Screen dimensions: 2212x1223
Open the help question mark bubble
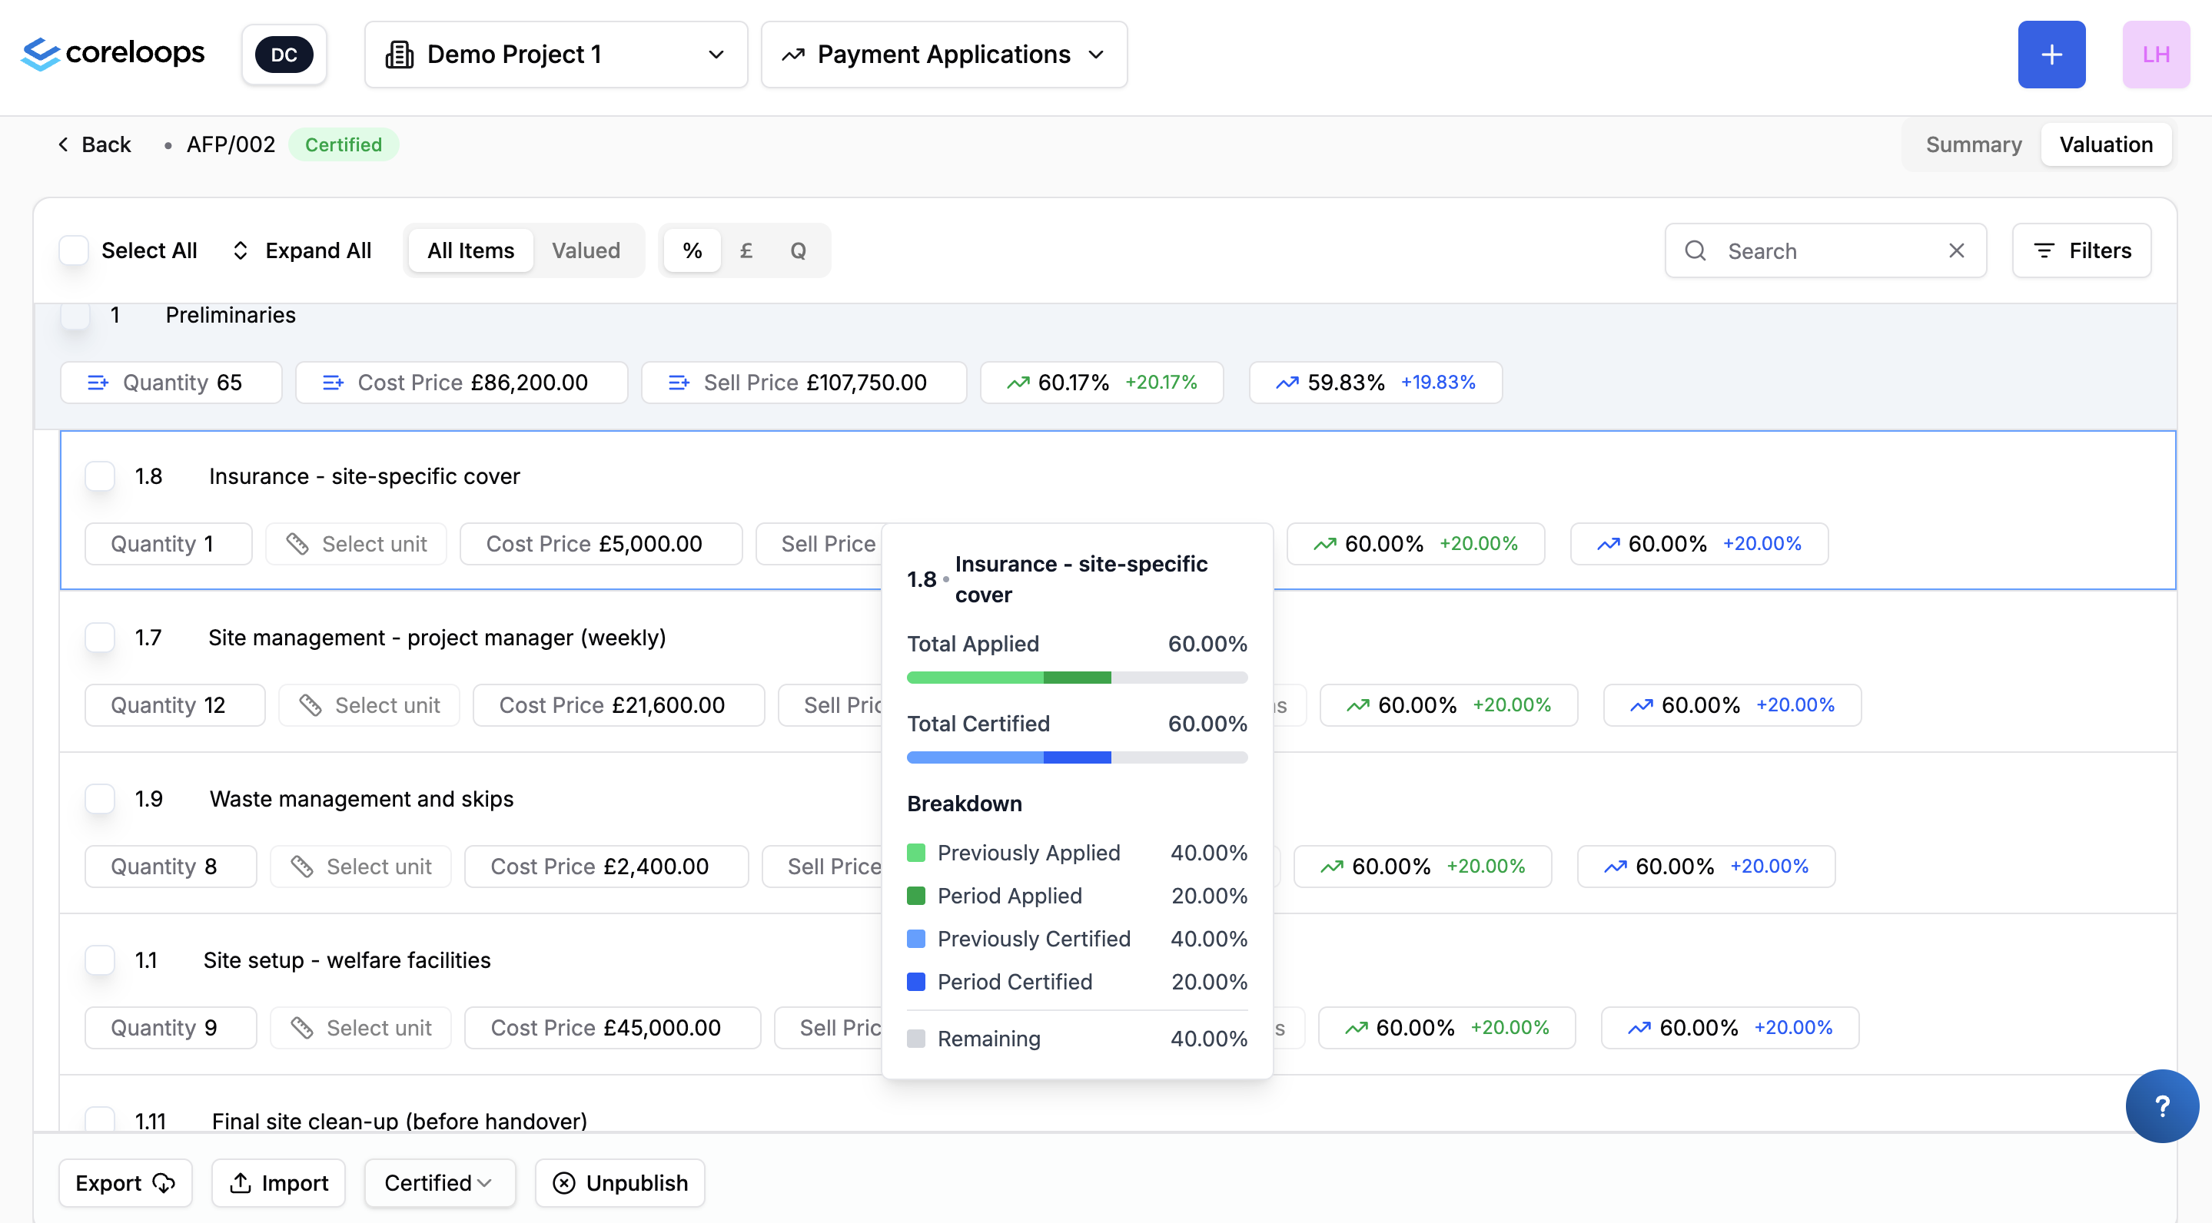tap(2161, 1105)
